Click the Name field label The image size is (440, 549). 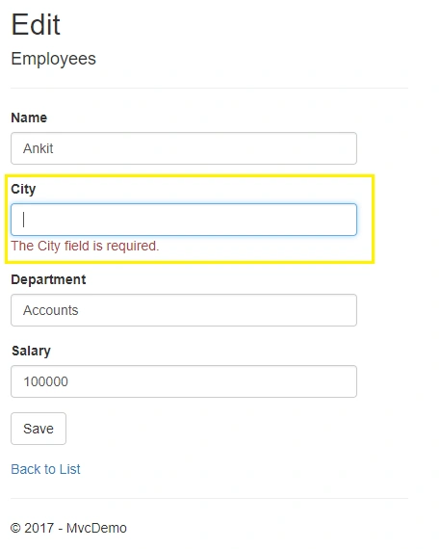click(x=29, y=118)
